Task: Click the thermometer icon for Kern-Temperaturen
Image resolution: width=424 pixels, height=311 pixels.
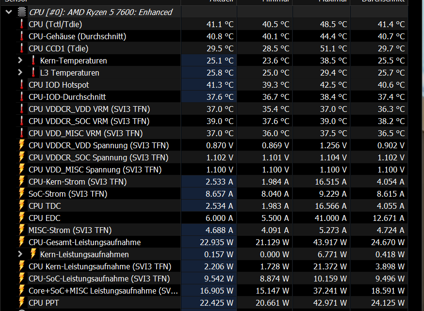Action: click(33, 61)
